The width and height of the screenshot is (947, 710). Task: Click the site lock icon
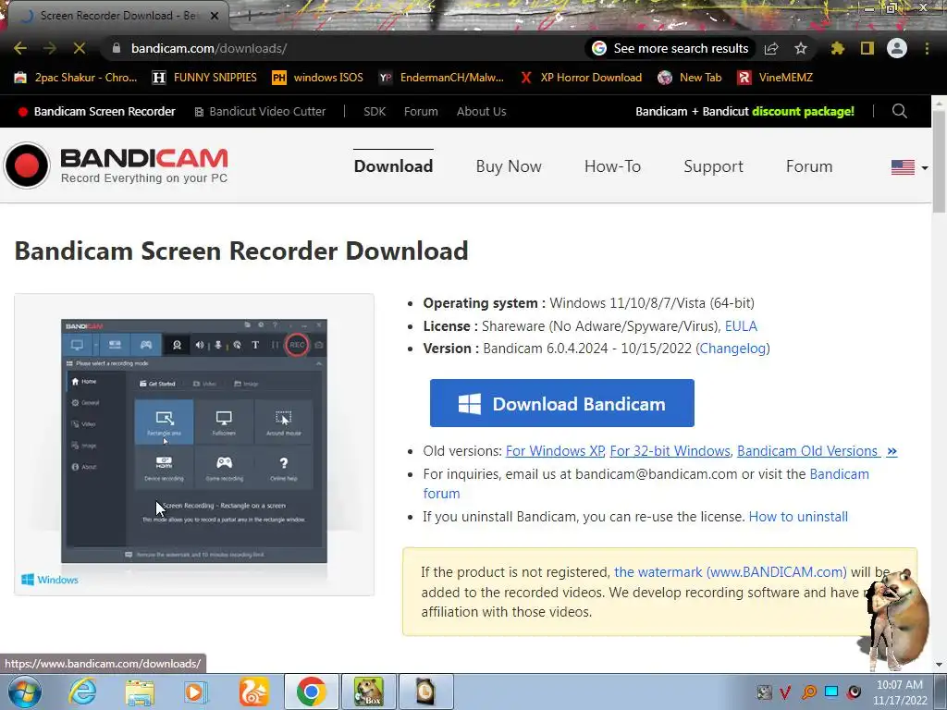pos(117,48)
